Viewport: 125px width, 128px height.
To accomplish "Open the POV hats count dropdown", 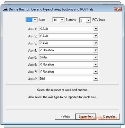I will tap(88, 20).
